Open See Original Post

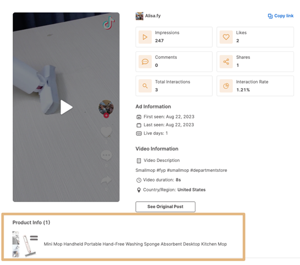pyautogui.click(x=165, y=207)
